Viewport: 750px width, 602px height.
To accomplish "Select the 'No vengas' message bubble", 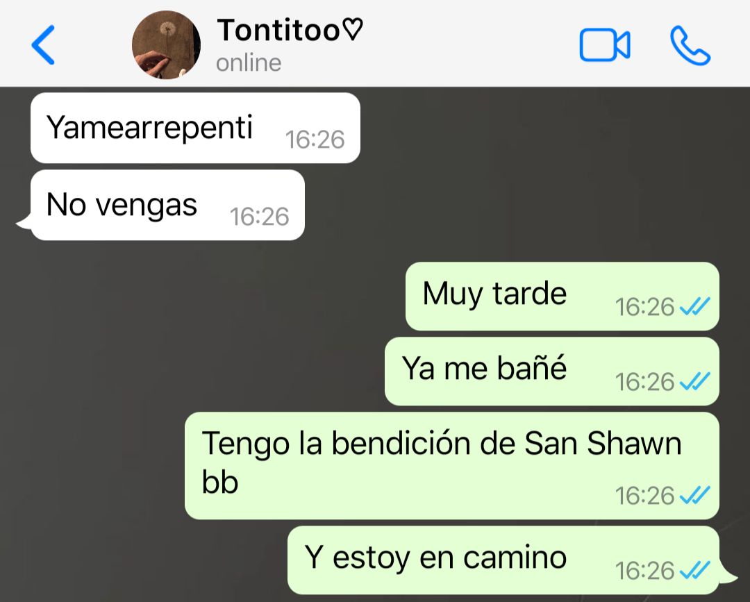I will pos(167,205).
